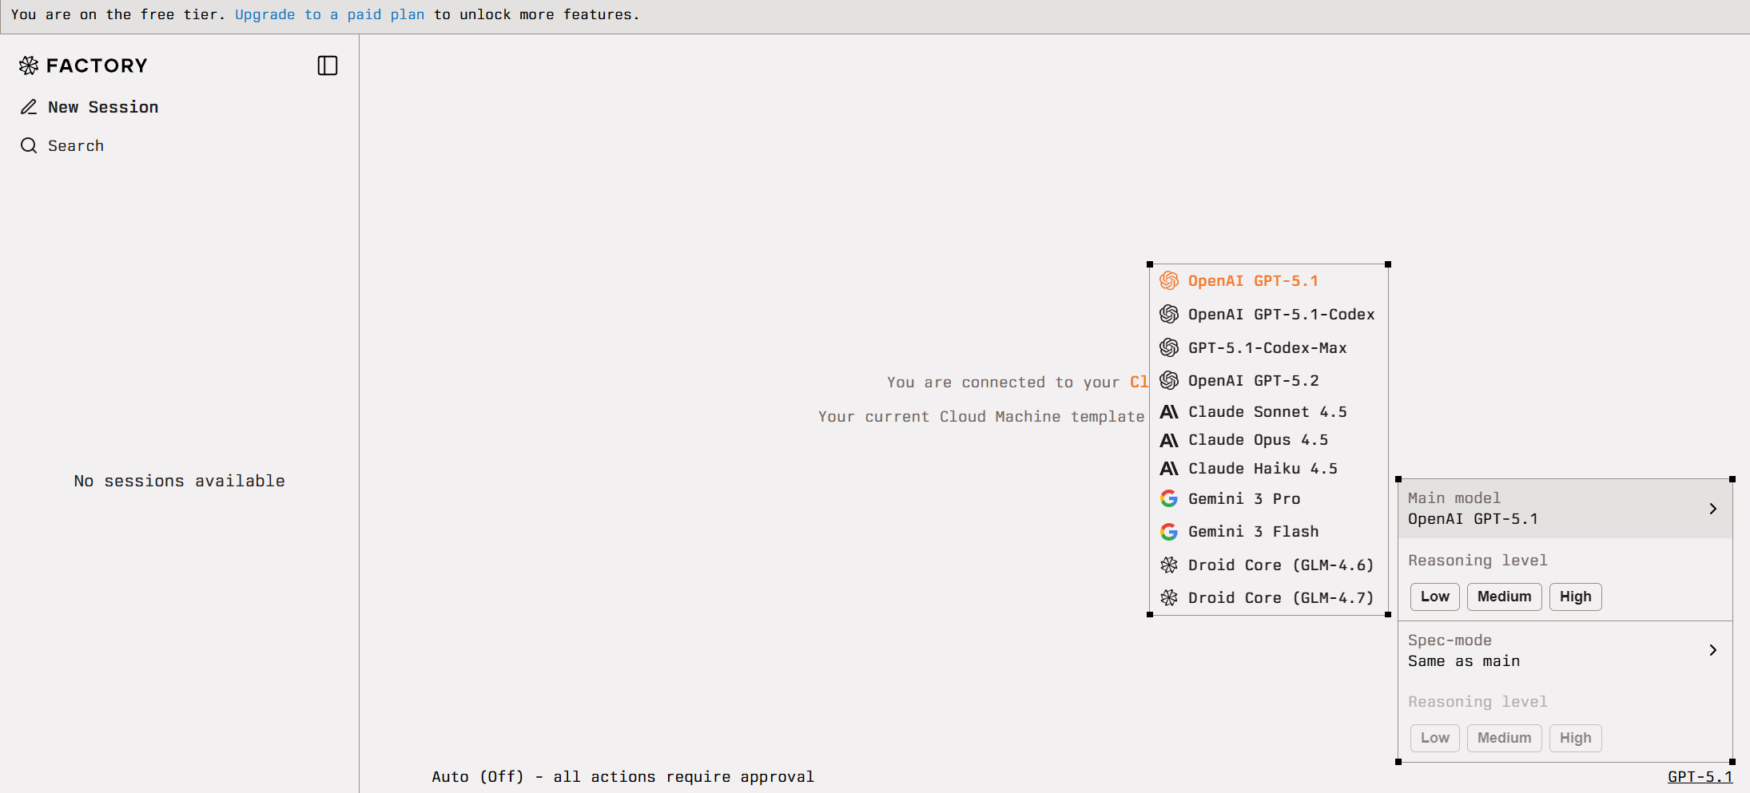Click the Factory logo icon
The width and height of the screenshot is (1750, 793).
click(29, 65)
